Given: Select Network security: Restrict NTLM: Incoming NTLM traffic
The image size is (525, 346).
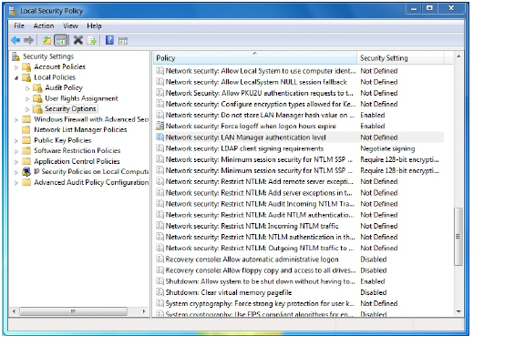Looking at the screenshot, I should pos(252,226).
